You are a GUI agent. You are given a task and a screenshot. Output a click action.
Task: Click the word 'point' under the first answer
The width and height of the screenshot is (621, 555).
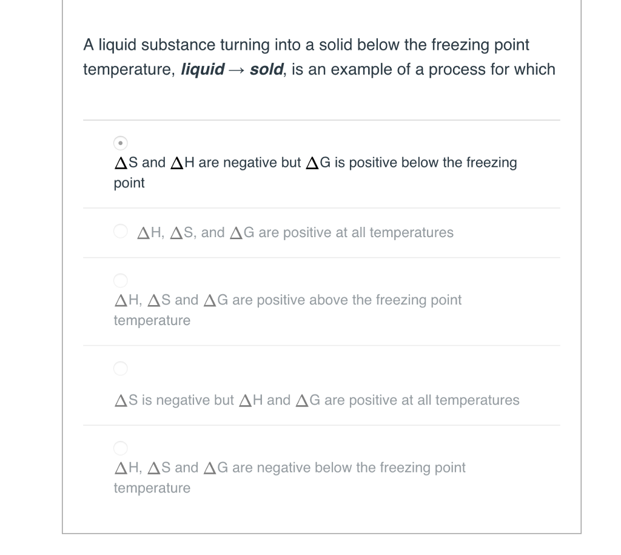pyautogui.click(x=129, y=183)
